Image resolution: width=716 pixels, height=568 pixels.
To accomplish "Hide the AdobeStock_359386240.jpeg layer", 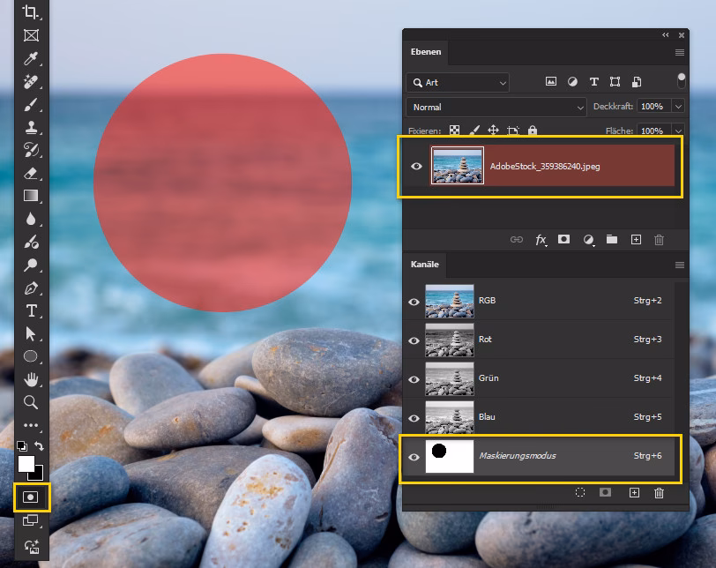I will point(414,164).
